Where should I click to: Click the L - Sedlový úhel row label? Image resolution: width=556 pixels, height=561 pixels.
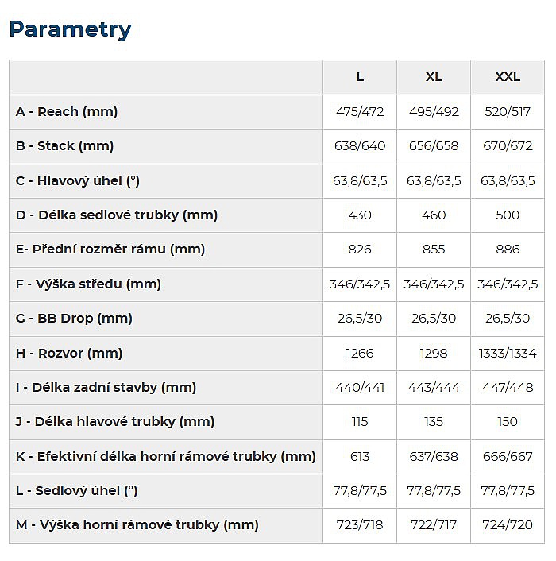(77, 490)
